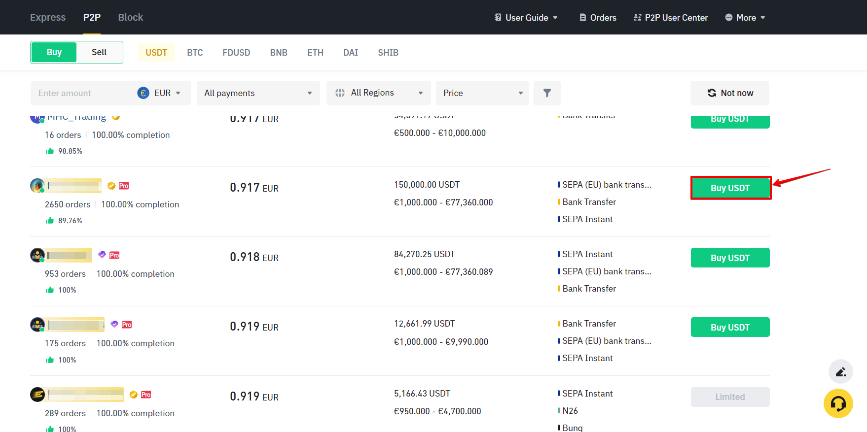Select the USDT crypto tab
The image size is (867, 432).
pos(156,53)
